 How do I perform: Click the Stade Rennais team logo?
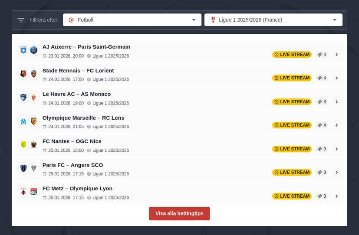(23, 74)
